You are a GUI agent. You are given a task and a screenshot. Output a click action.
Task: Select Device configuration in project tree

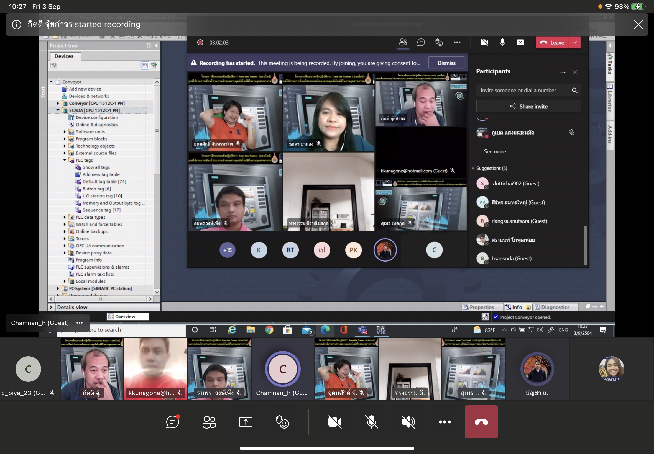[96, 117]
